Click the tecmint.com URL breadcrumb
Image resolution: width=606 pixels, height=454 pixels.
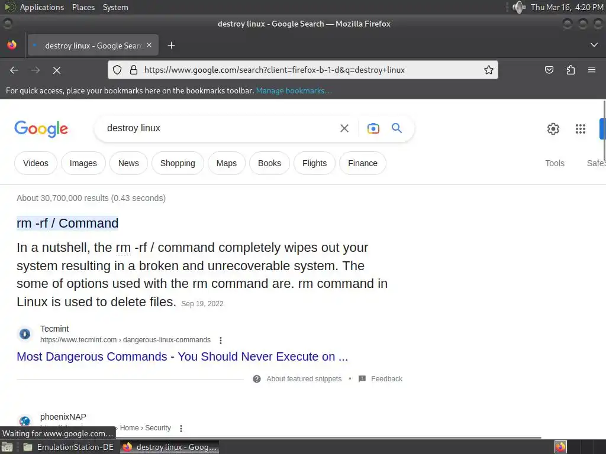click(125, 340)
